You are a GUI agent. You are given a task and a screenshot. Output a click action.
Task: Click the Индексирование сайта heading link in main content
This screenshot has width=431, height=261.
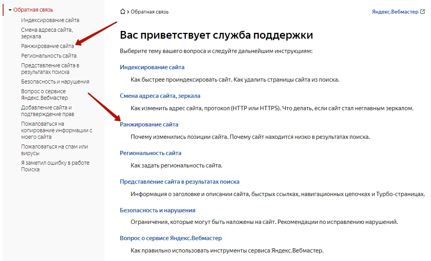point(152,67)
